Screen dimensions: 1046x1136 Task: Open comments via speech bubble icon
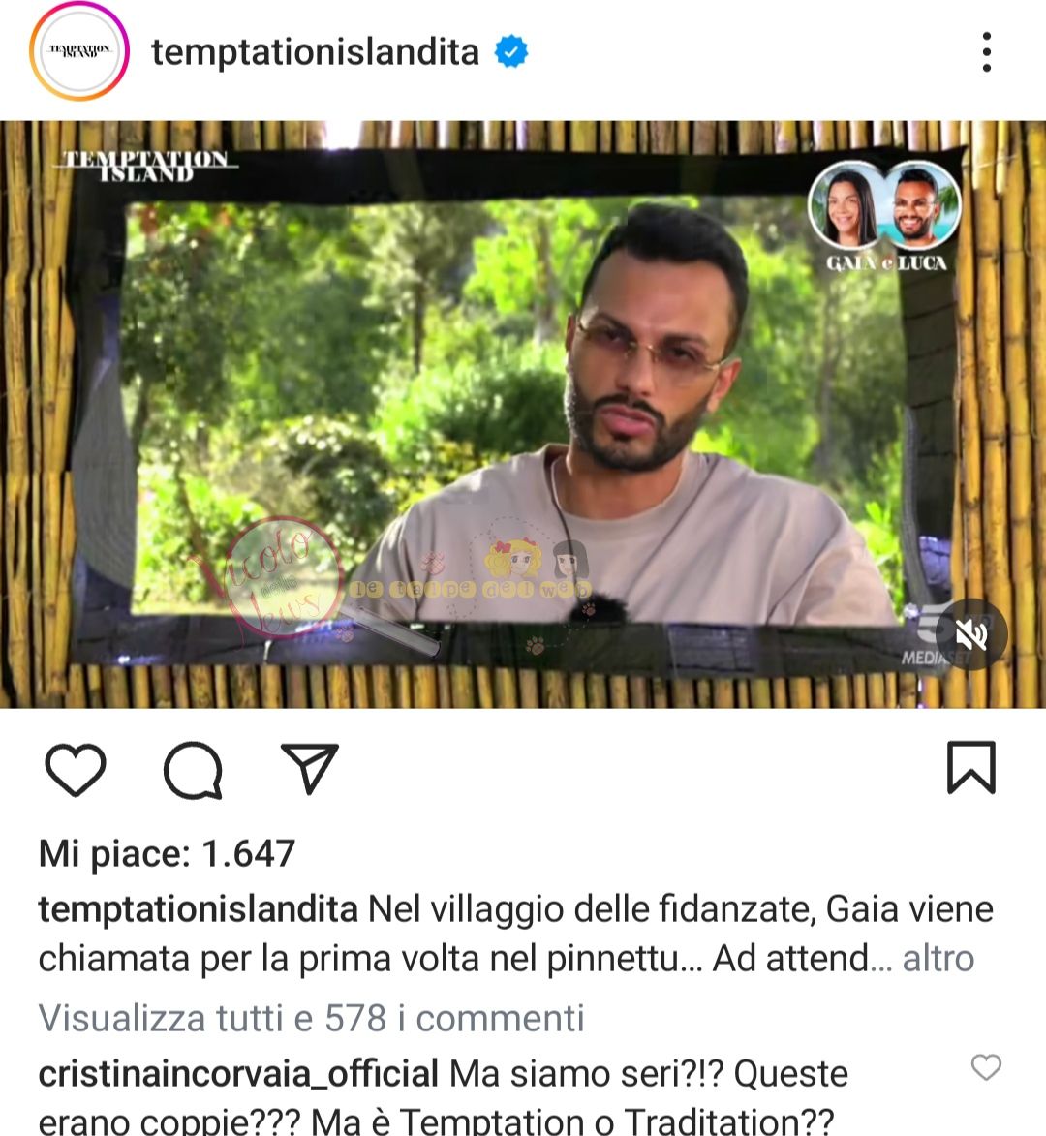(x=193, y=769)
